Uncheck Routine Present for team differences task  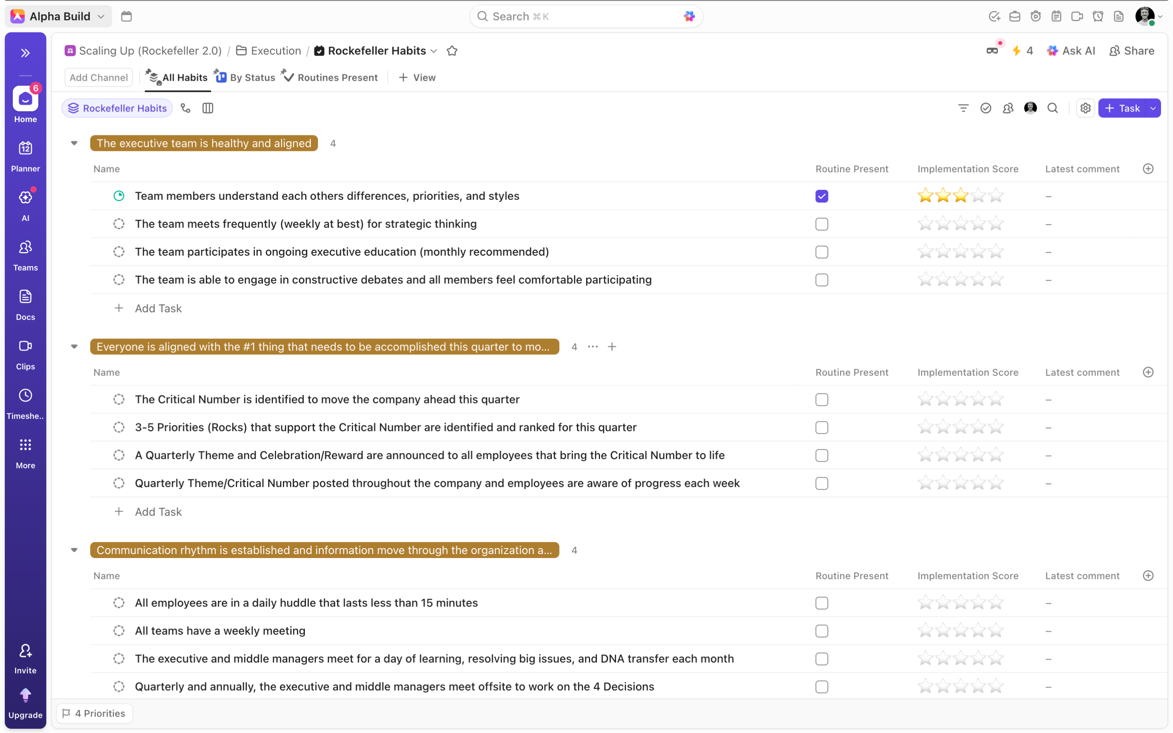(x=821, y=197)
